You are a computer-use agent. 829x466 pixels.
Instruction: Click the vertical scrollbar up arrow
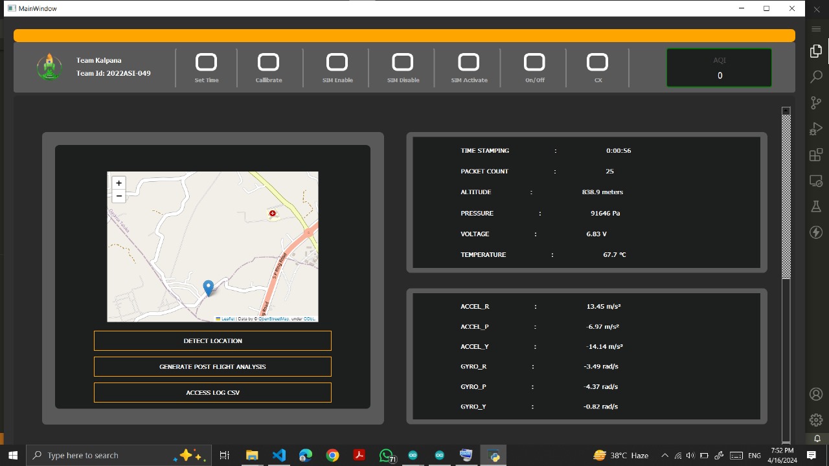(x=786, y=111)
